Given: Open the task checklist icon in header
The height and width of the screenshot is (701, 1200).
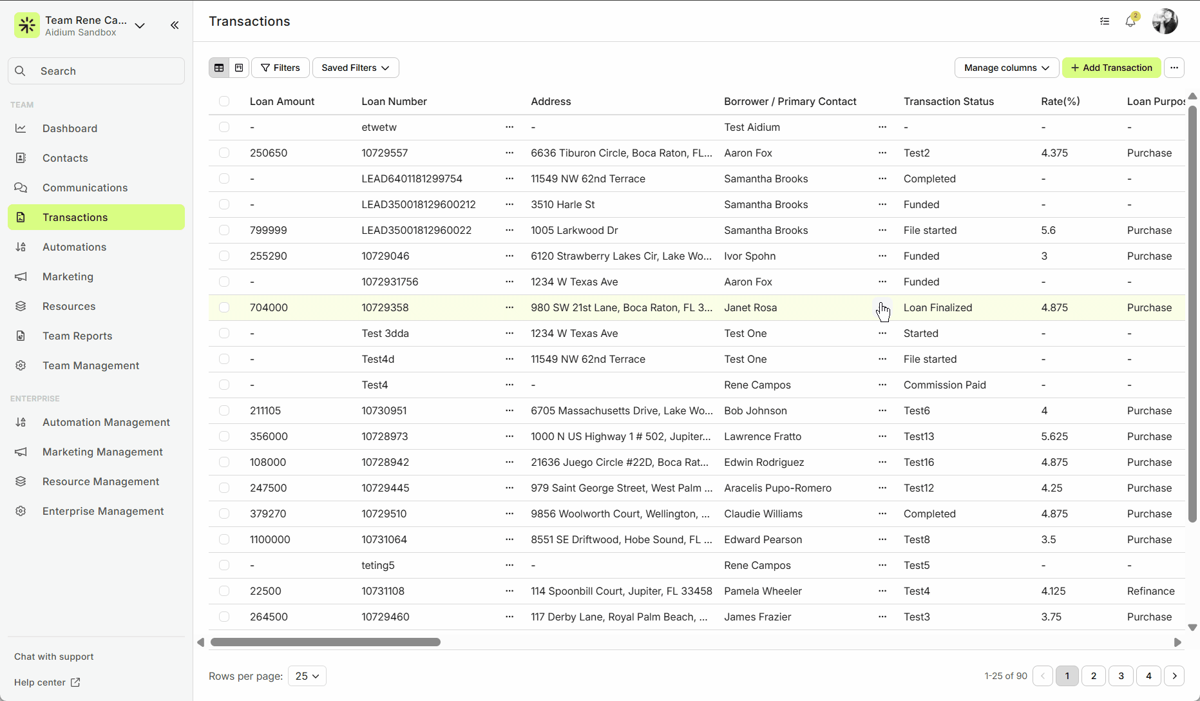Looking at the screenshot, I should tap(1105, 21).
